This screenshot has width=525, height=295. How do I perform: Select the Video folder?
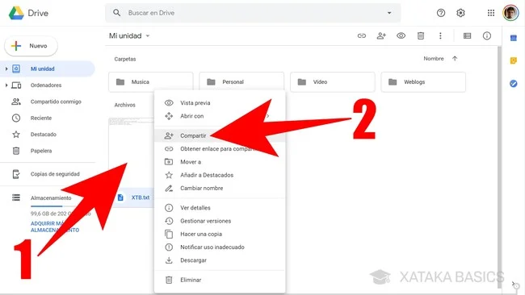pyautogui.click(x=333, y=82)
